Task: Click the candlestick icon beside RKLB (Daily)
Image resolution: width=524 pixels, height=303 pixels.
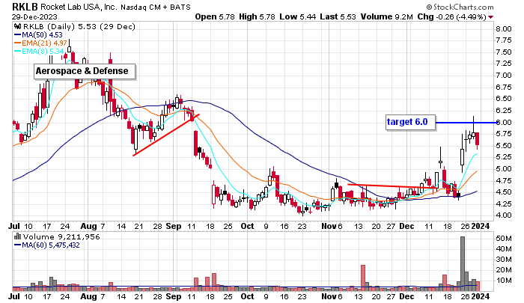Action: pos(17,27)
